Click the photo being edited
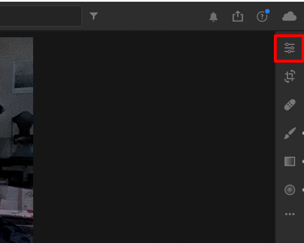304x243 pixels. click(x=17, y=140)
